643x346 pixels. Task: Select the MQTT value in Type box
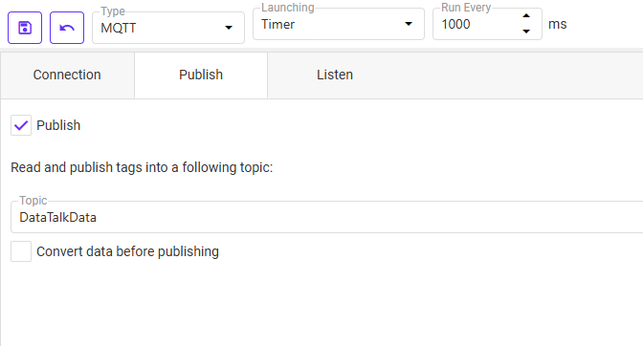pos(119,28)
